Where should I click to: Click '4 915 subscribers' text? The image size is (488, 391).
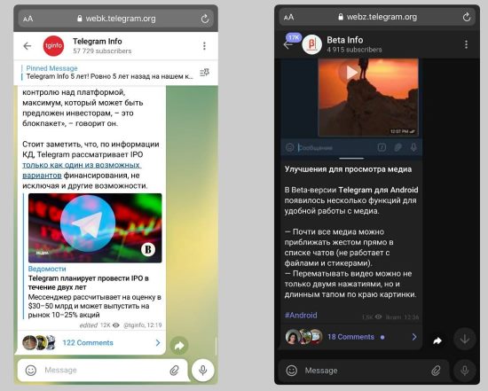pyautogui.click(x=354, y=50)
